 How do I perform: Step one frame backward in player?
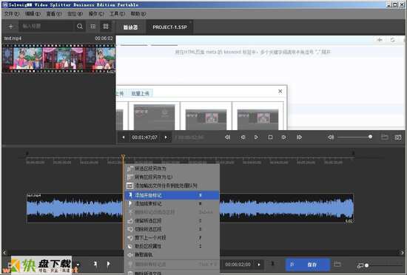[243, 137]
